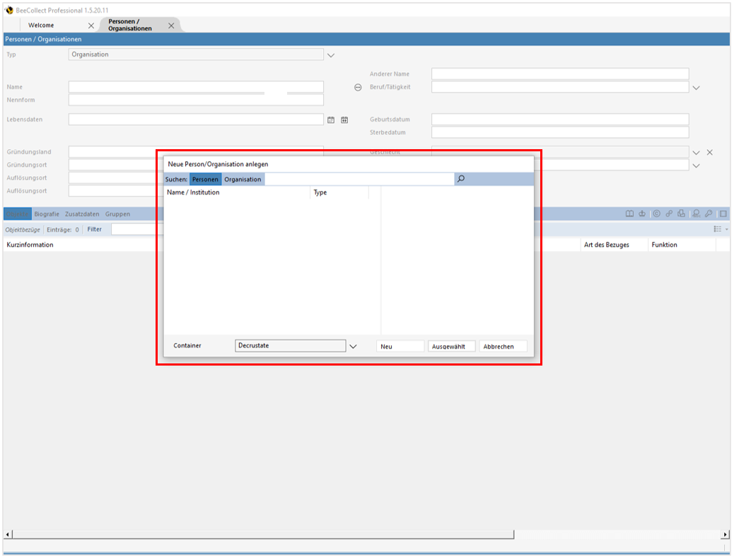Image resolution: width=734 pixels, height=560 pixels.
Task: Keep the Personen search toggle active
Action: point(205,179)
